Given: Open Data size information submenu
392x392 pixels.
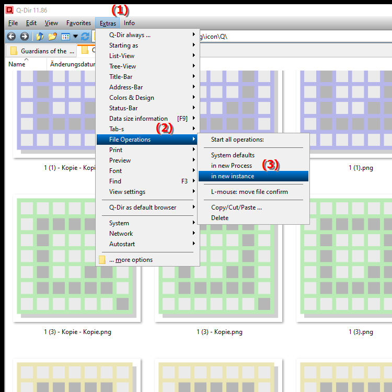Looking at the screenshot, I should [x=147, y=119].
